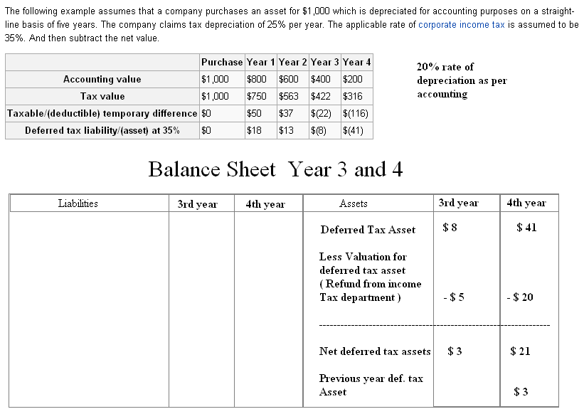This screenshot has height=419, width=584.
Task: Select the Taxable/(deductible) temporary difference label
Action: (101, 113)
